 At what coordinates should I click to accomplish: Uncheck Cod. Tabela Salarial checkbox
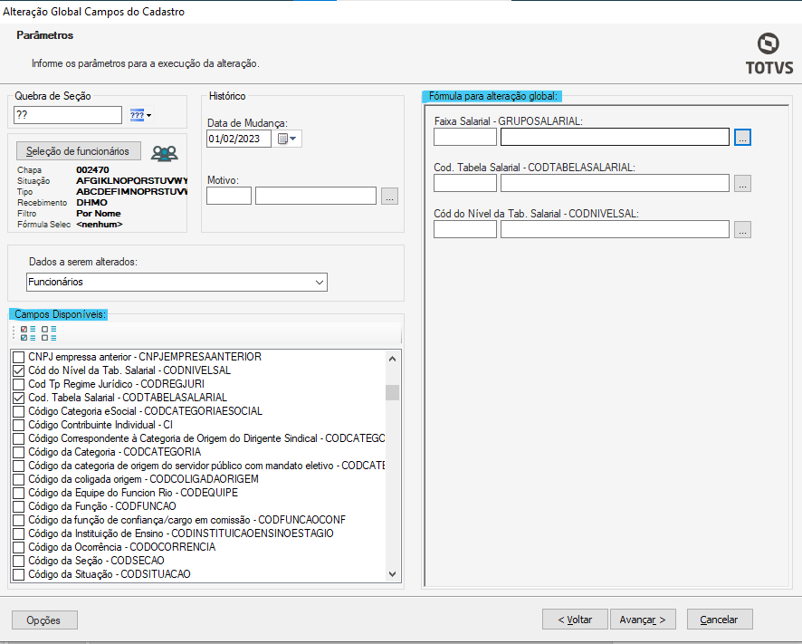19,398
